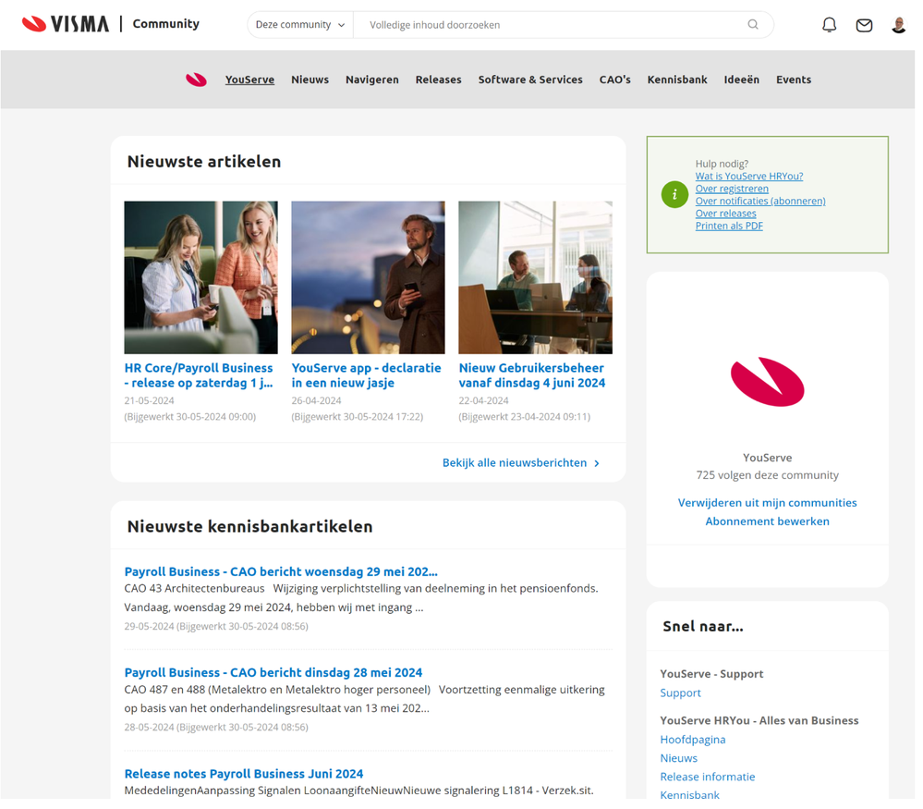Open Support link under Snel naar

tap(680, 693)
